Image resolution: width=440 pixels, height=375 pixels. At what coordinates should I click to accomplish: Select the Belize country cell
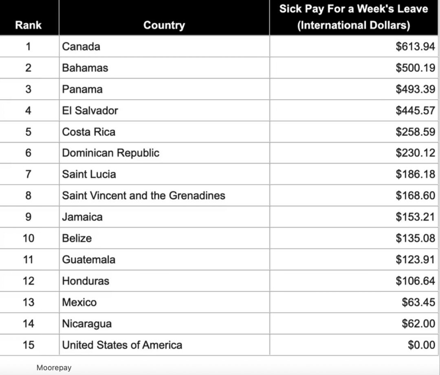(77, 238)
